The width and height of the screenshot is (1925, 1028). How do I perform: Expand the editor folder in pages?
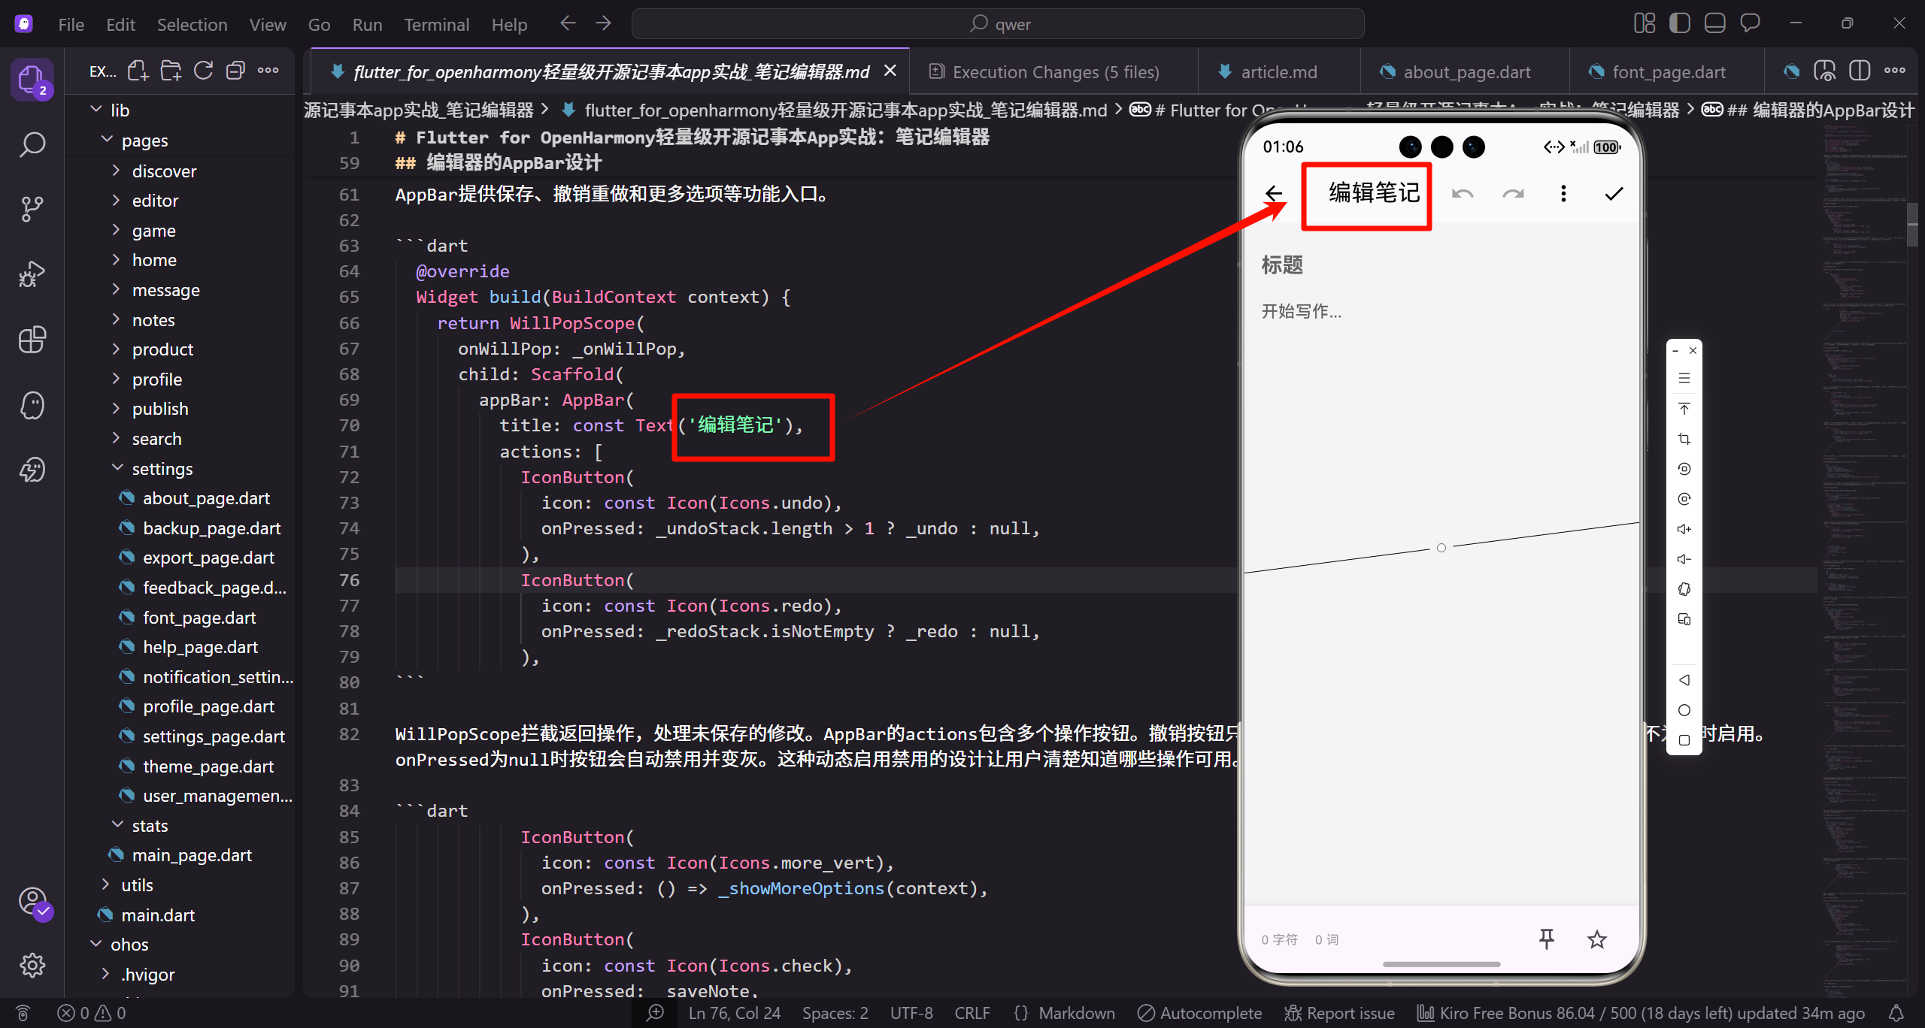tap(155, 201)
